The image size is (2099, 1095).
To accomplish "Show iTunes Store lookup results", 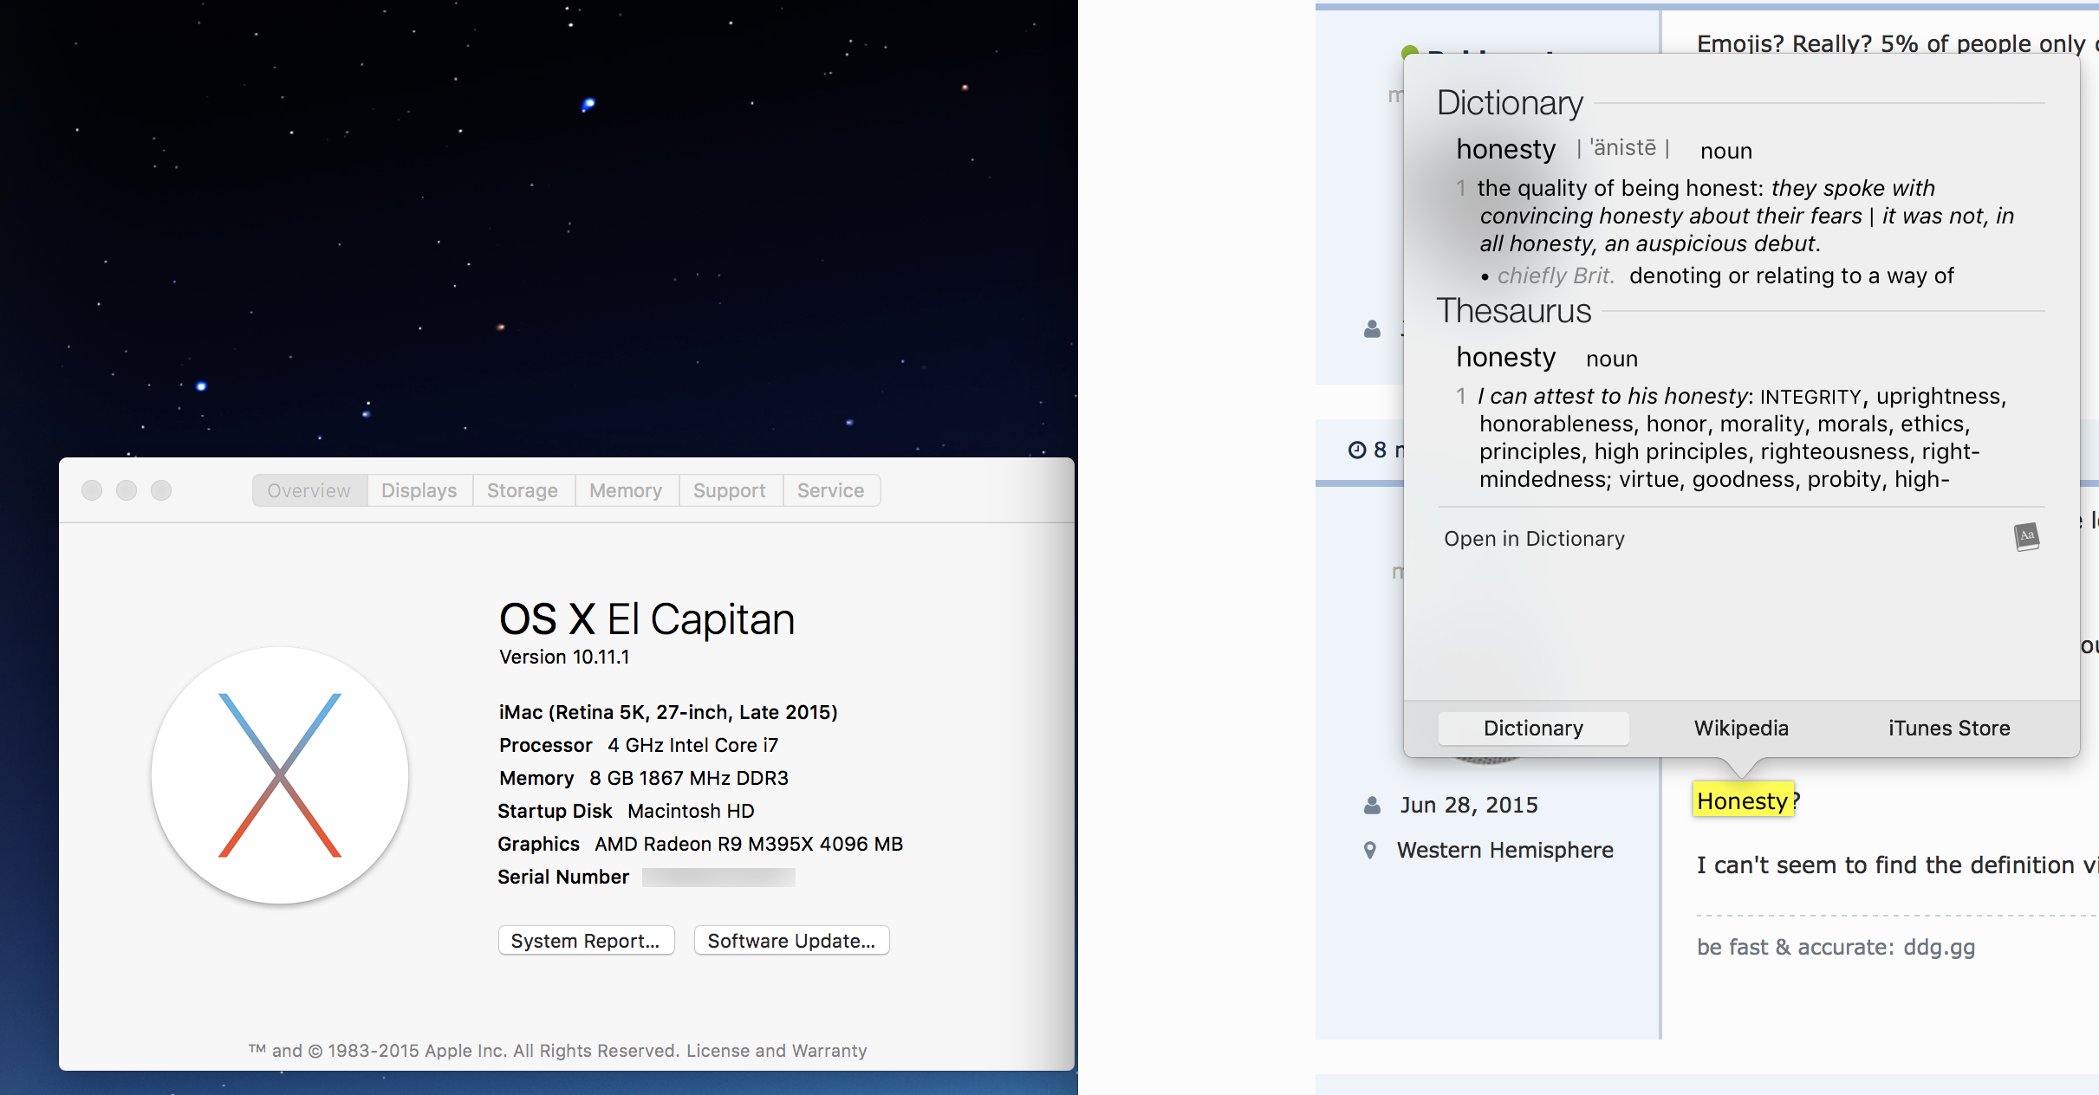I will [x=1949, y=728].
